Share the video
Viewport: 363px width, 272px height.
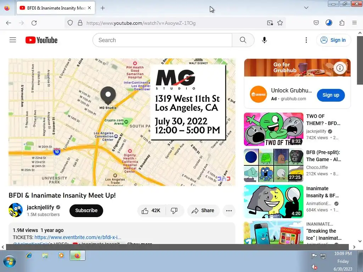203,210
